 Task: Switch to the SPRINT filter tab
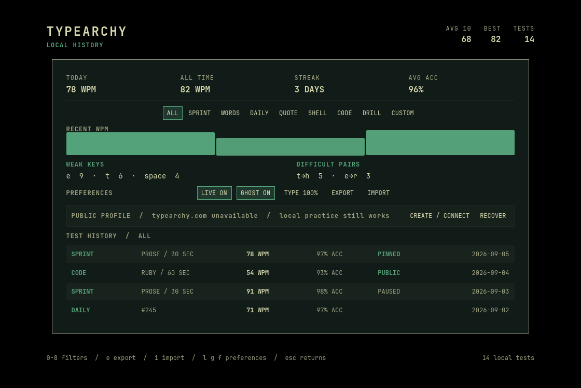point(199,113)
